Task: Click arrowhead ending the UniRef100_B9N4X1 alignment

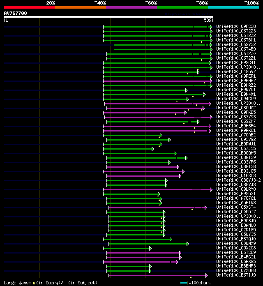Action: [x=205, y=95]
